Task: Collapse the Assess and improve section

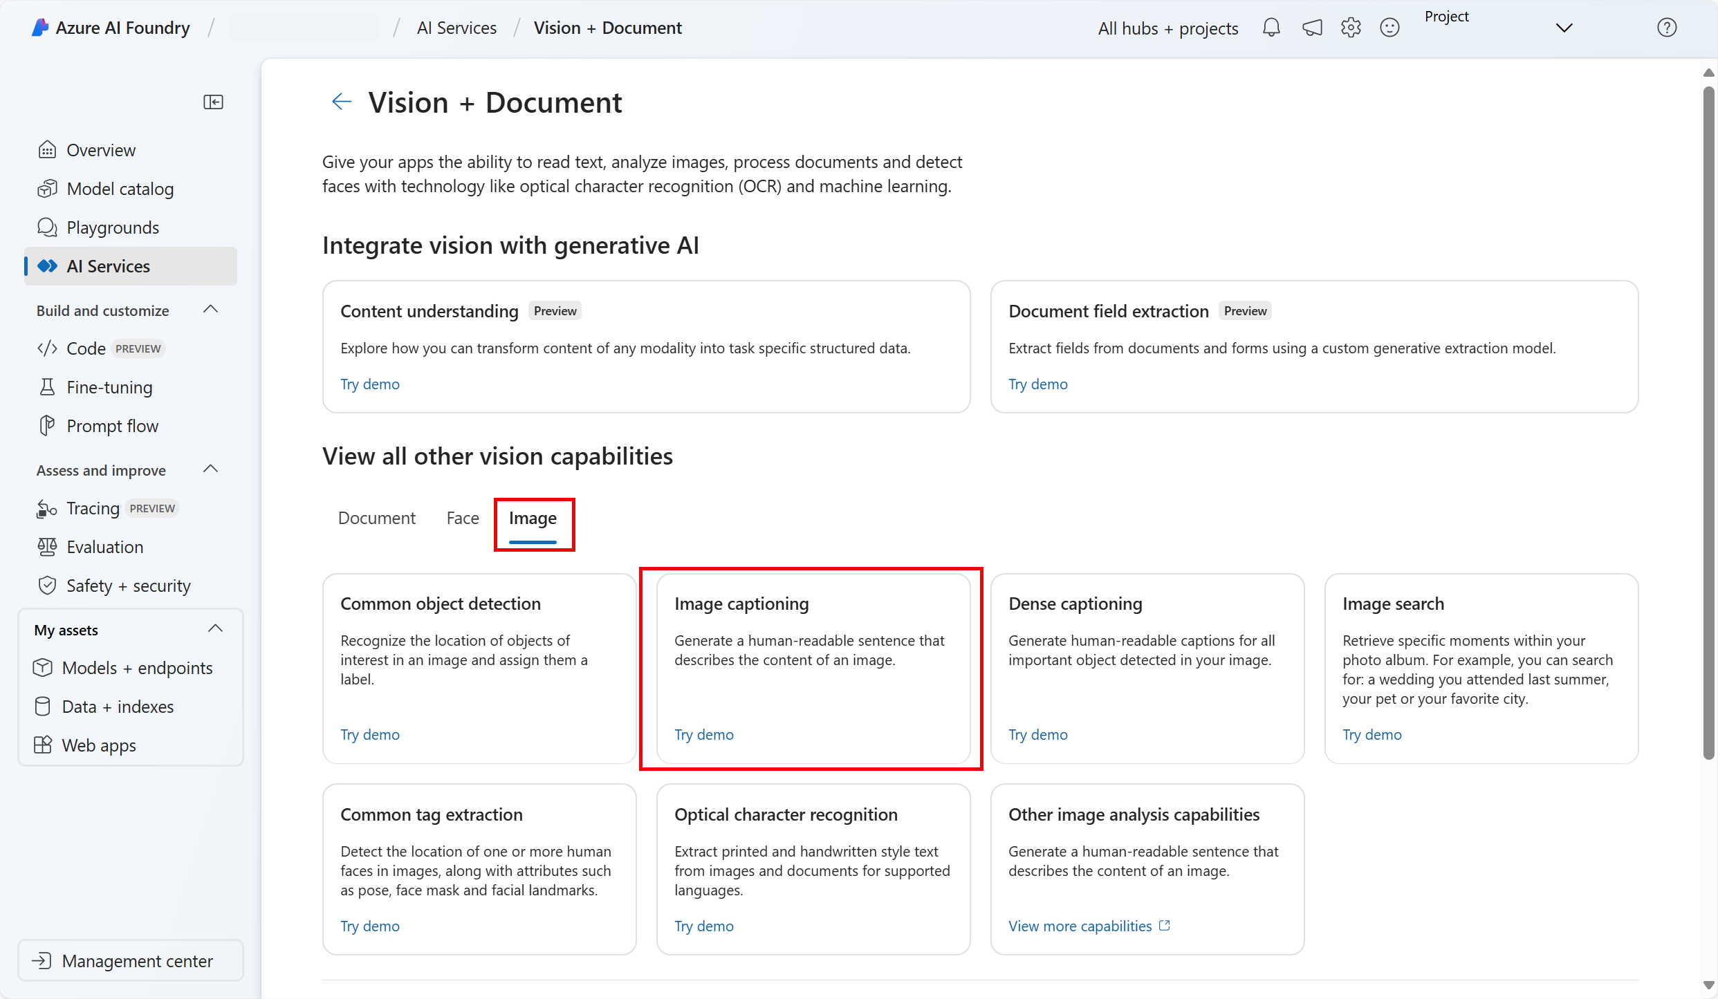Action: click(211, 469)
